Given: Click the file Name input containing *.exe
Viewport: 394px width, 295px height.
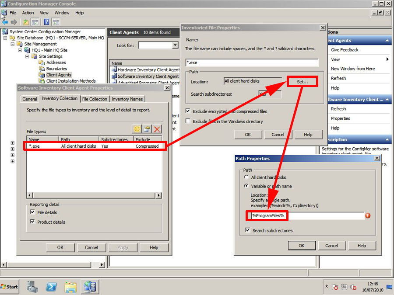Looking at the screenshot, I should 252,62.
